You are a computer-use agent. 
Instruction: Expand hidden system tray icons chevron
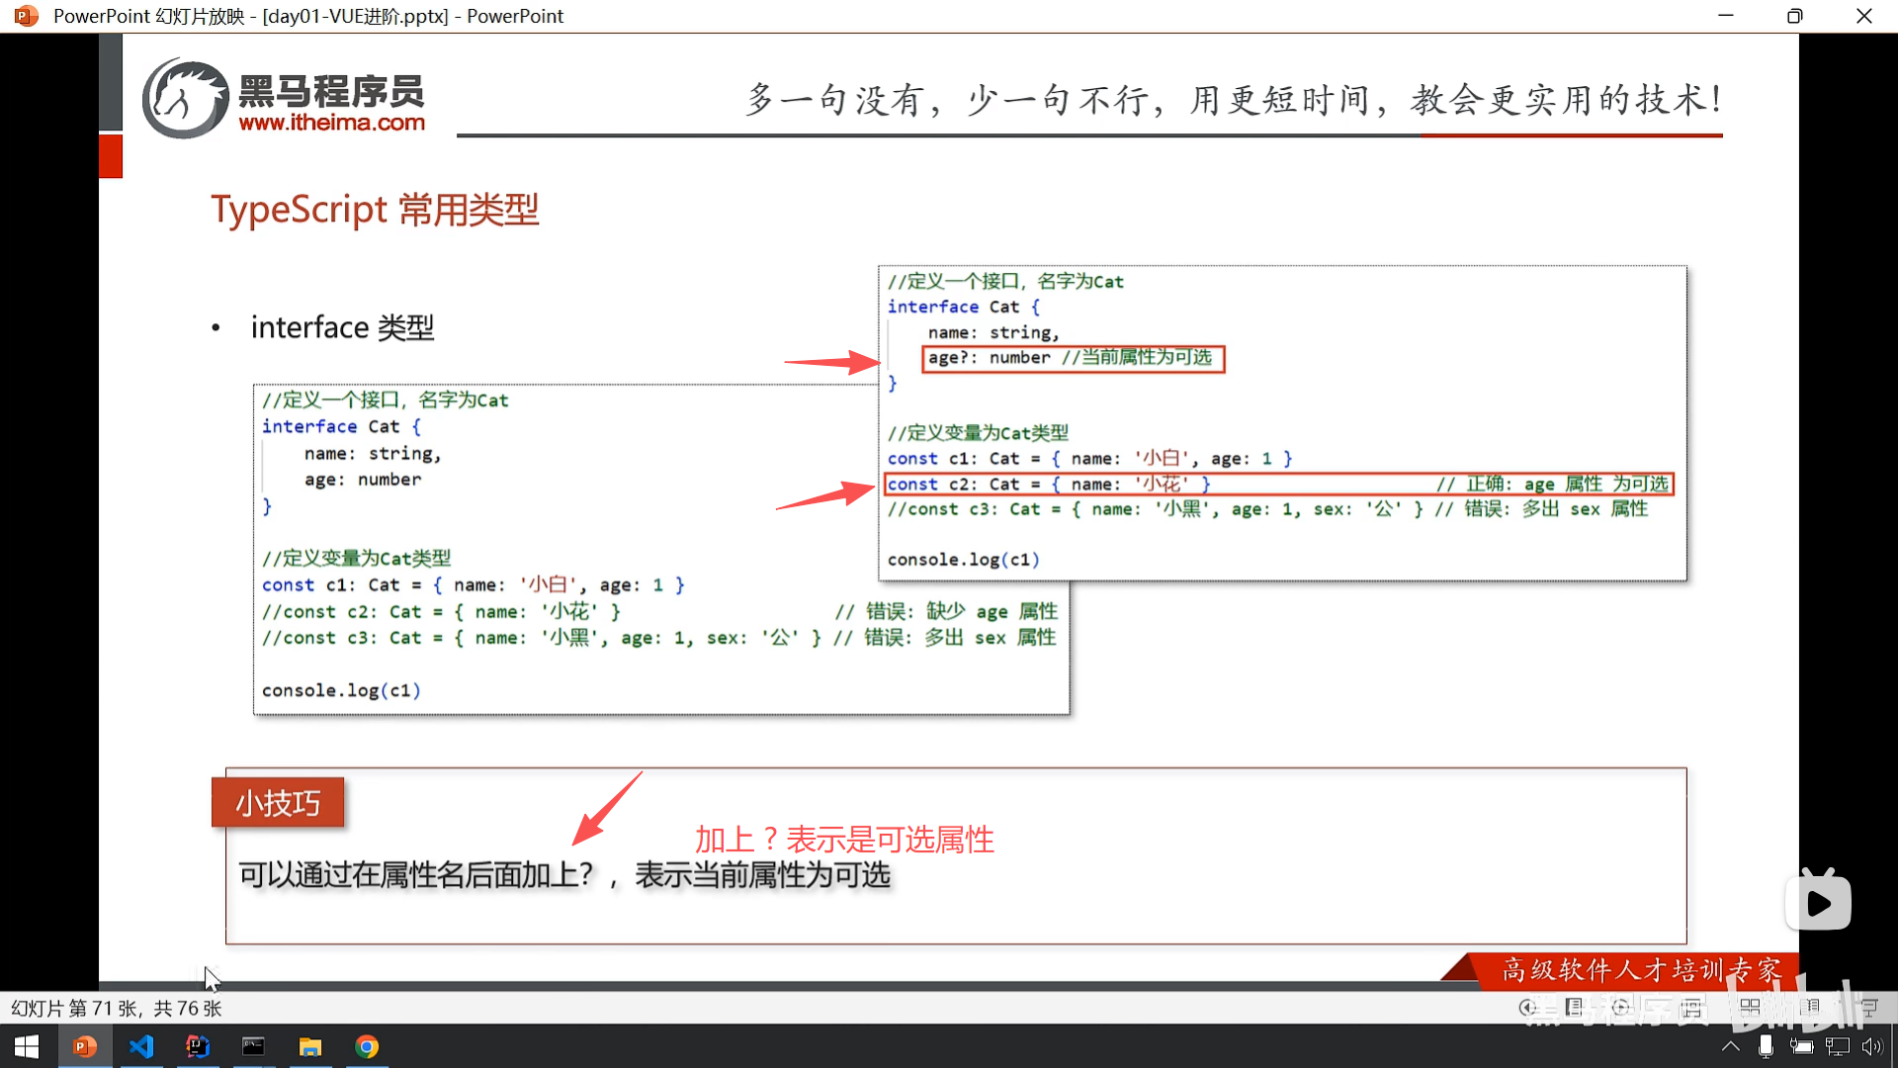click(1730, 1046)
